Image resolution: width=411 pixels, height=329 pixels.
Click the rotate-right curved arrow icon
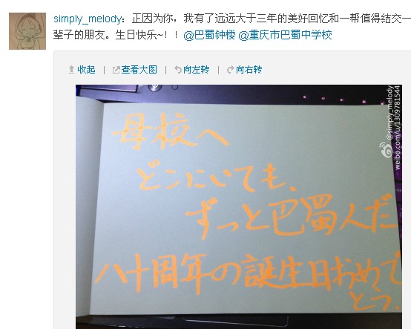230,70
